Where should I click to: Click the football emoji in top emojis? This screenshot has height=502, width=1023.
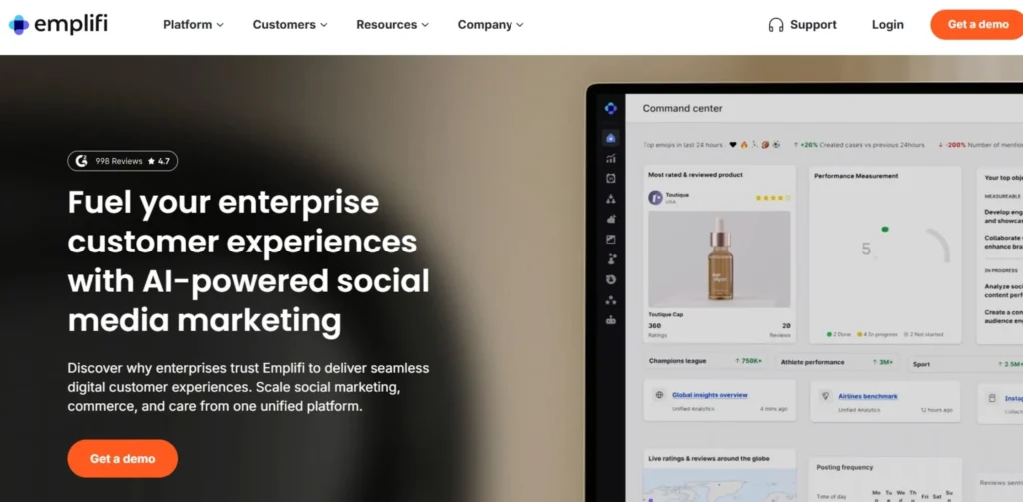click(x=764, y=145)
